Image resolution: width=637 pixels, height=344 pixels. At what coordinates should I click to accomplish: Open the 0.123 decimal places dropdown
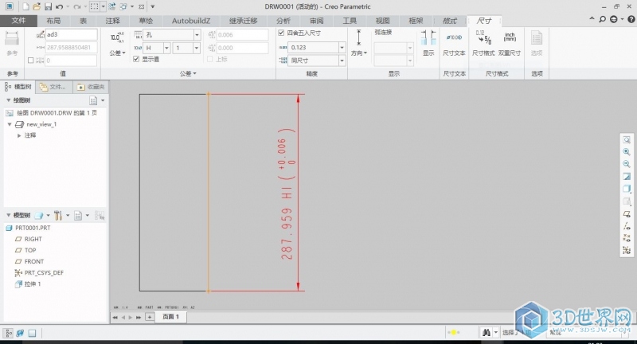tap(342, 48)
